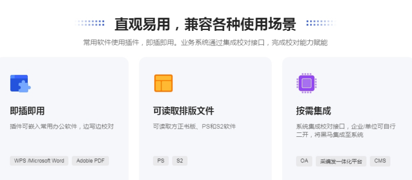Select the 采编发一体化平台 tag
This screenshot has height=180, width=412.
point(341,161)
